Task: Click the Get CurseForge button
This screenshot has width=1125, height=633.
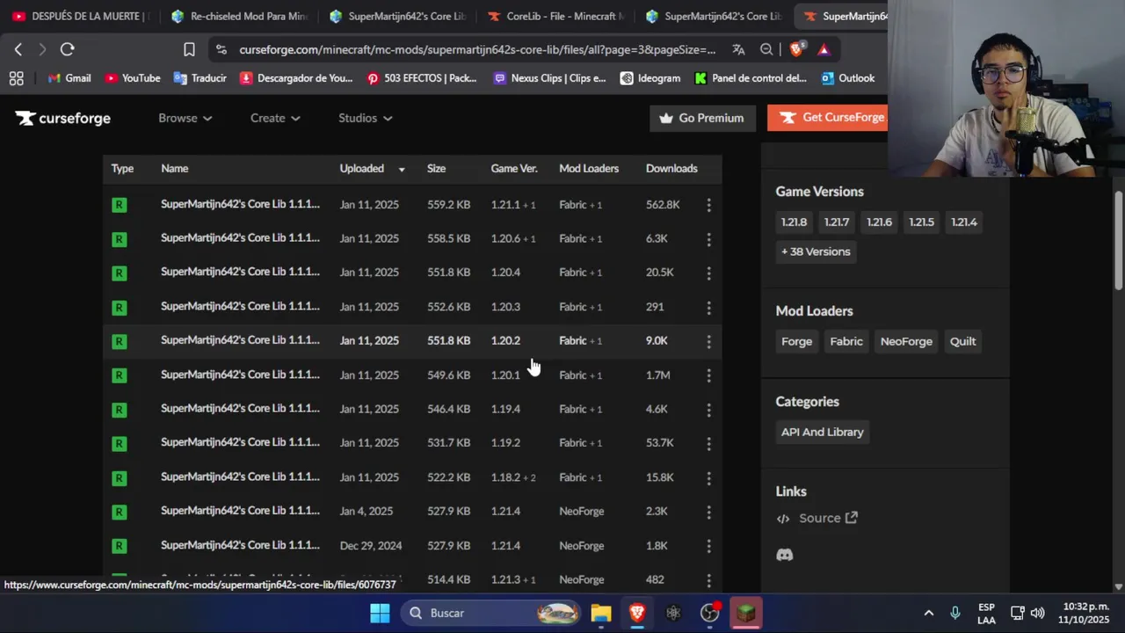Action: tap(827, 118)
